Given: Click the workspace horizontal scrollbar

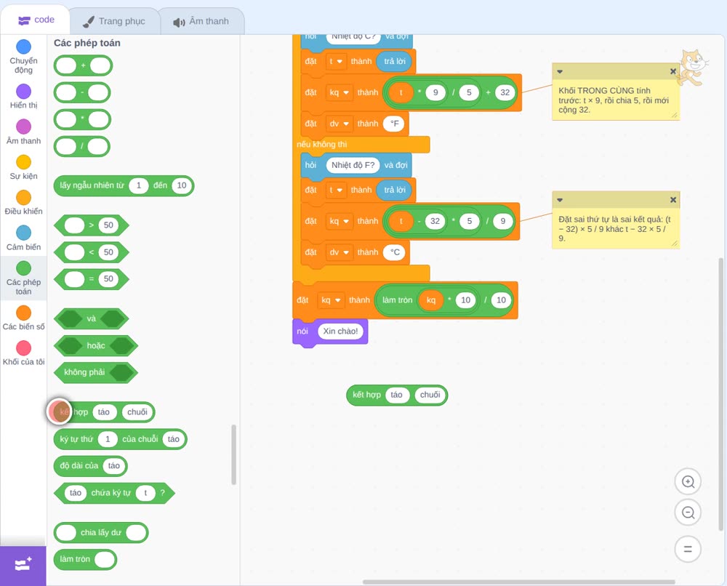Looking at the screenshot, I should coord(519,582).
